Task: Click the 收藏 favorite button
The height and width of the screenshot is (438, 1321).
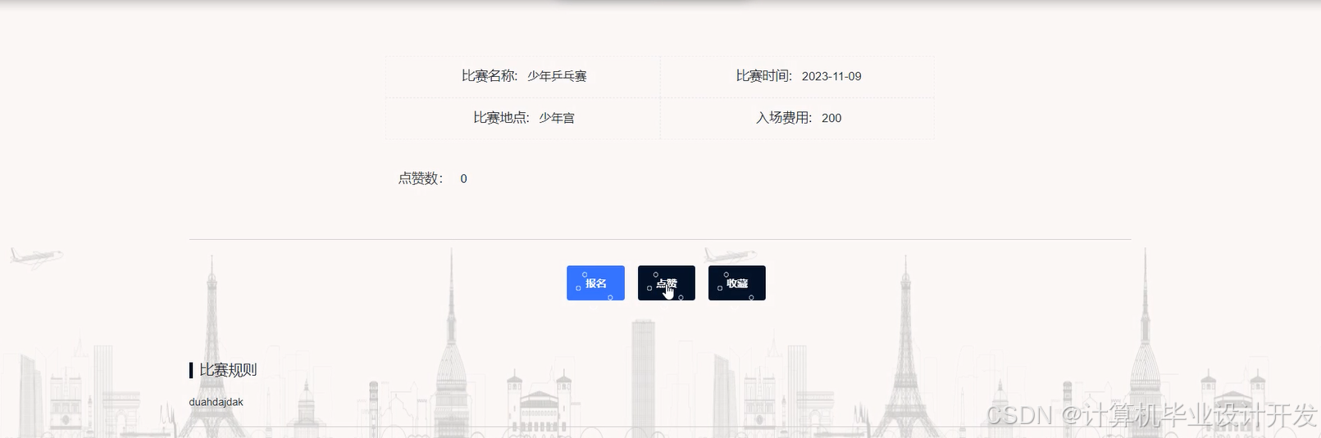Action: pos(737,283)
